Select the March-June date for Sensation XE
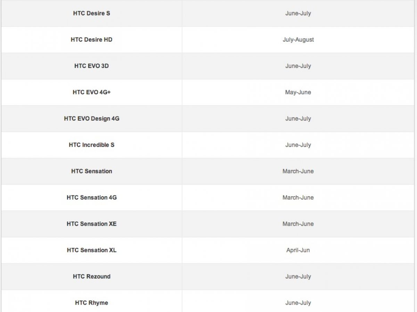Image resolution: width=417 pixels, height=312 pixels. pos(298,224)
